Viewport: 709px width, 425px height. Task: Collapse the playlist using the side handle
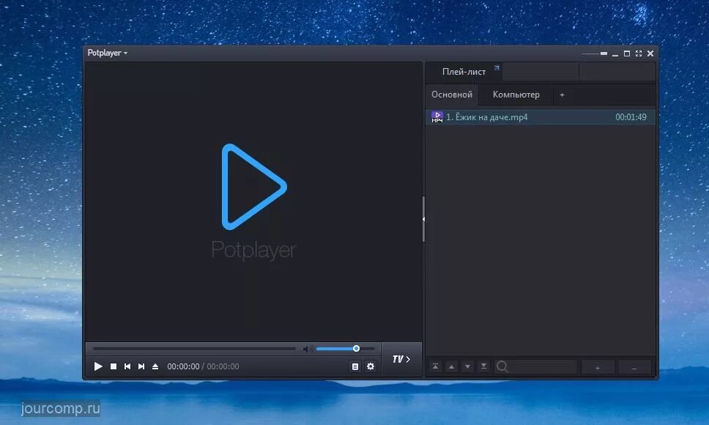423,219
